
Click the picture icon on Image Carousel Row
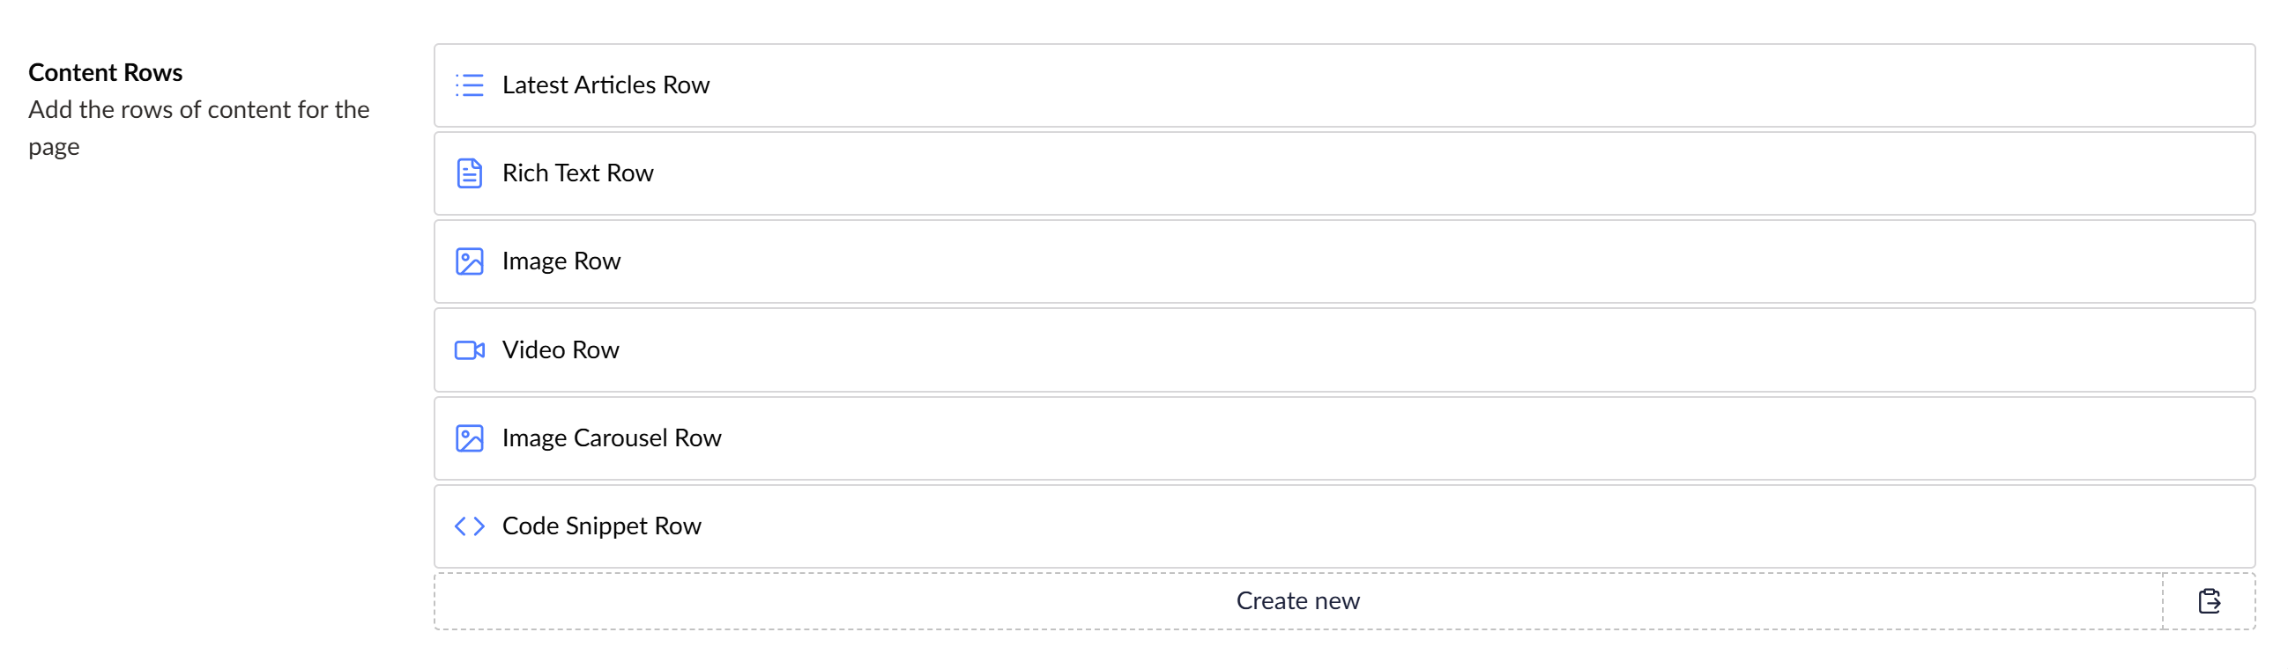point(469,438)
